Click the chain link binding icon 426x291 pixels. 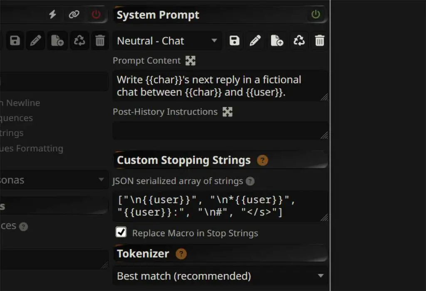coord(74,15)
